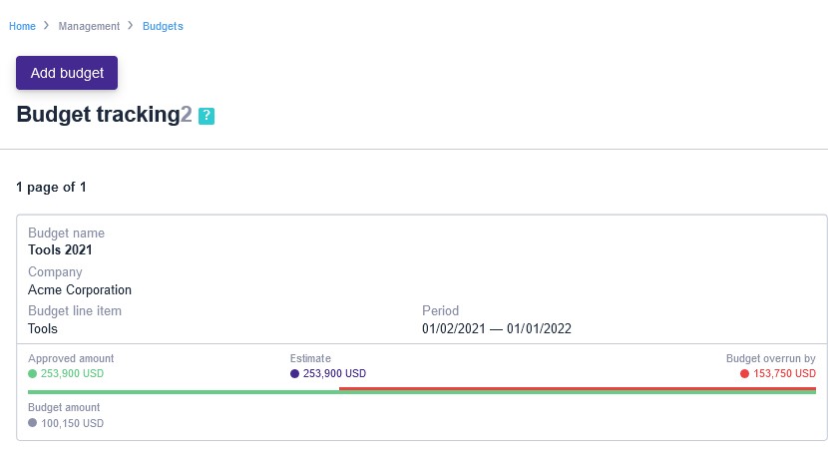
Task: Select the Tools 2021 budget name
Action: (x=60, y=250)
